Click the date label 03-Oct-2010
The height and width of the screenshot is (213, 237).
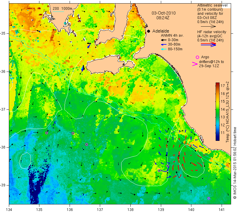point(164,13)
